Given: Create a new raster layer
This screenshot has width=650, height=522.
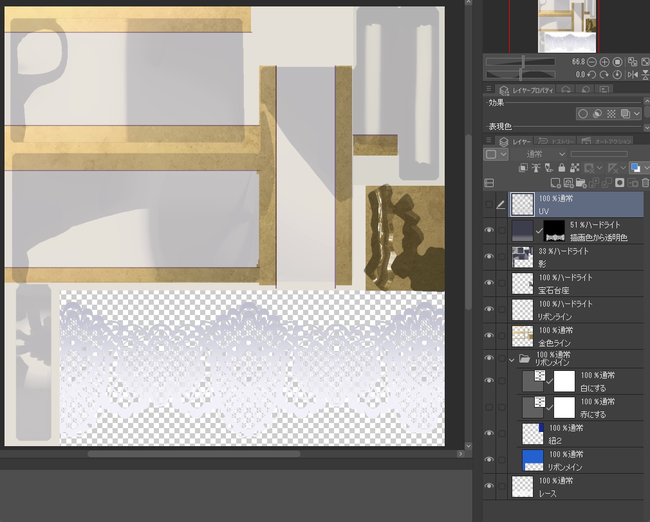Looking at the screenshot, I should click(555, 183).
